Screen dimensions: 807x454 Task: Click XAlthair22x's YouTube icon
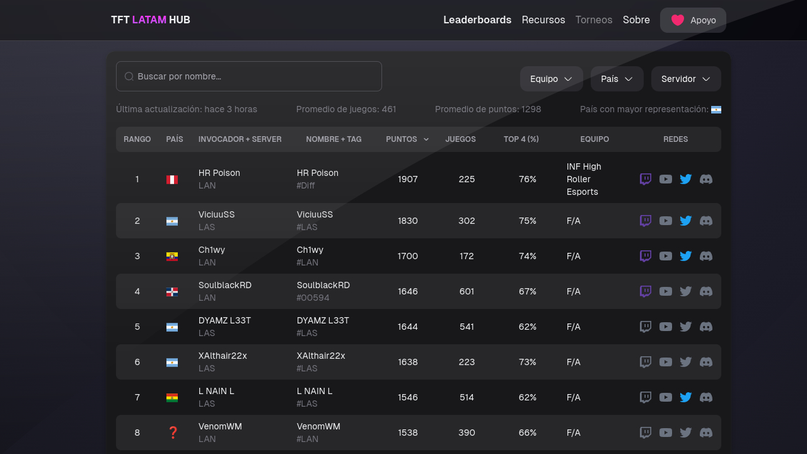click(666, 362)
